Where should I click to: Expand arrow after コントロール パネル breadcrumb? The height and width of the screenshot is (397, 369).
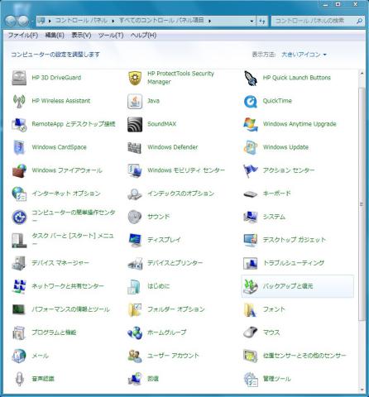pos(113,21)
